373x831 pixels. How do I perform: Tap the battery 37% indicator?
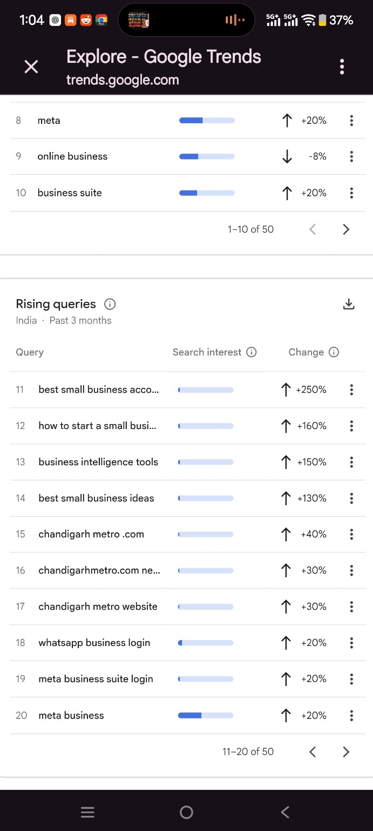(335, 20)
